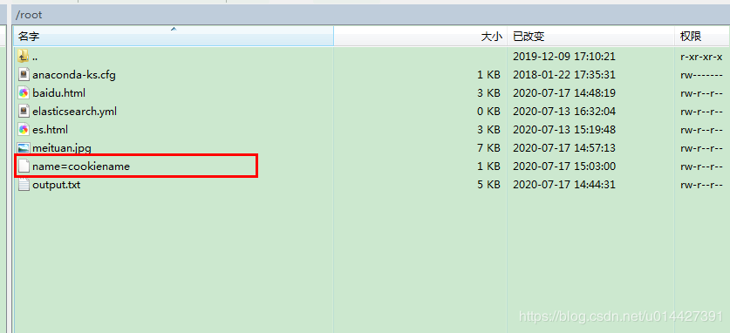Image resolution: width=730 pixels, height=333 pixels.
Task: Click the anaconda-ks.cfg file icon
Action: coord(24,74)
